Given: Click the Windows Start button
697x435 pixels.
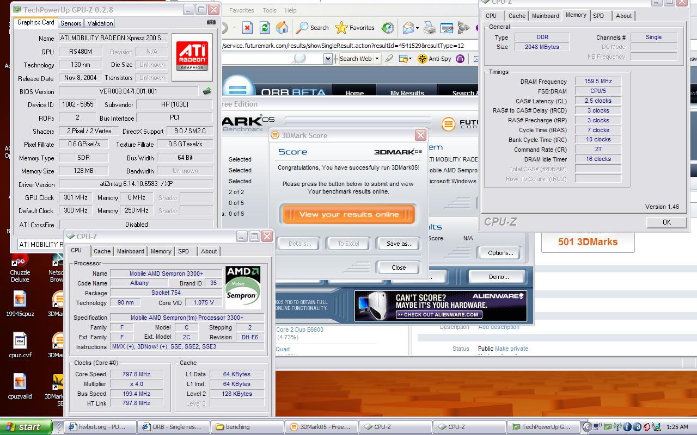Looking at the screenshot, I should (26, 427).
